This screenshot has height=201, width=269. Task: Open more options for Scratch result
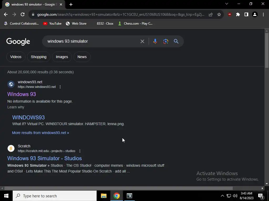pos(80,151)
